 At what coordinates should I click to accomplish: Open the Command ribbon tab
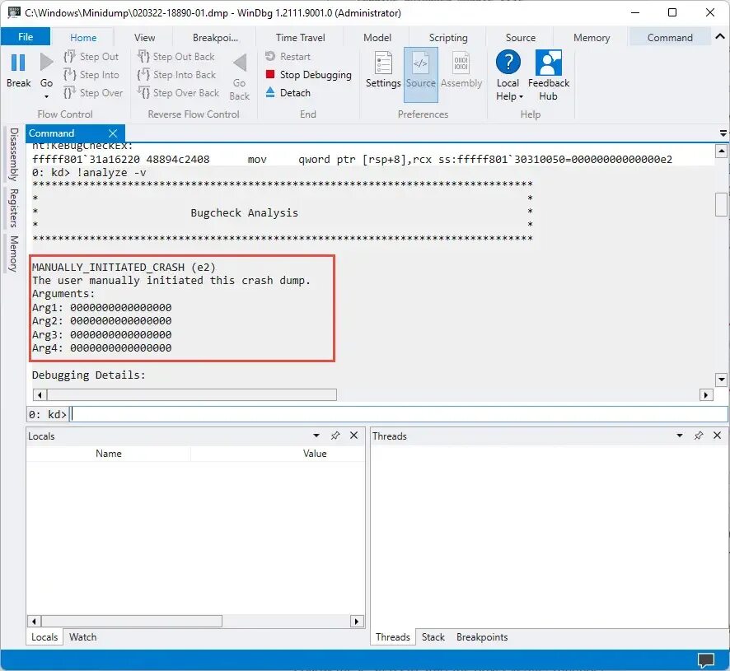pyautogui.click(x=670, y=38)
